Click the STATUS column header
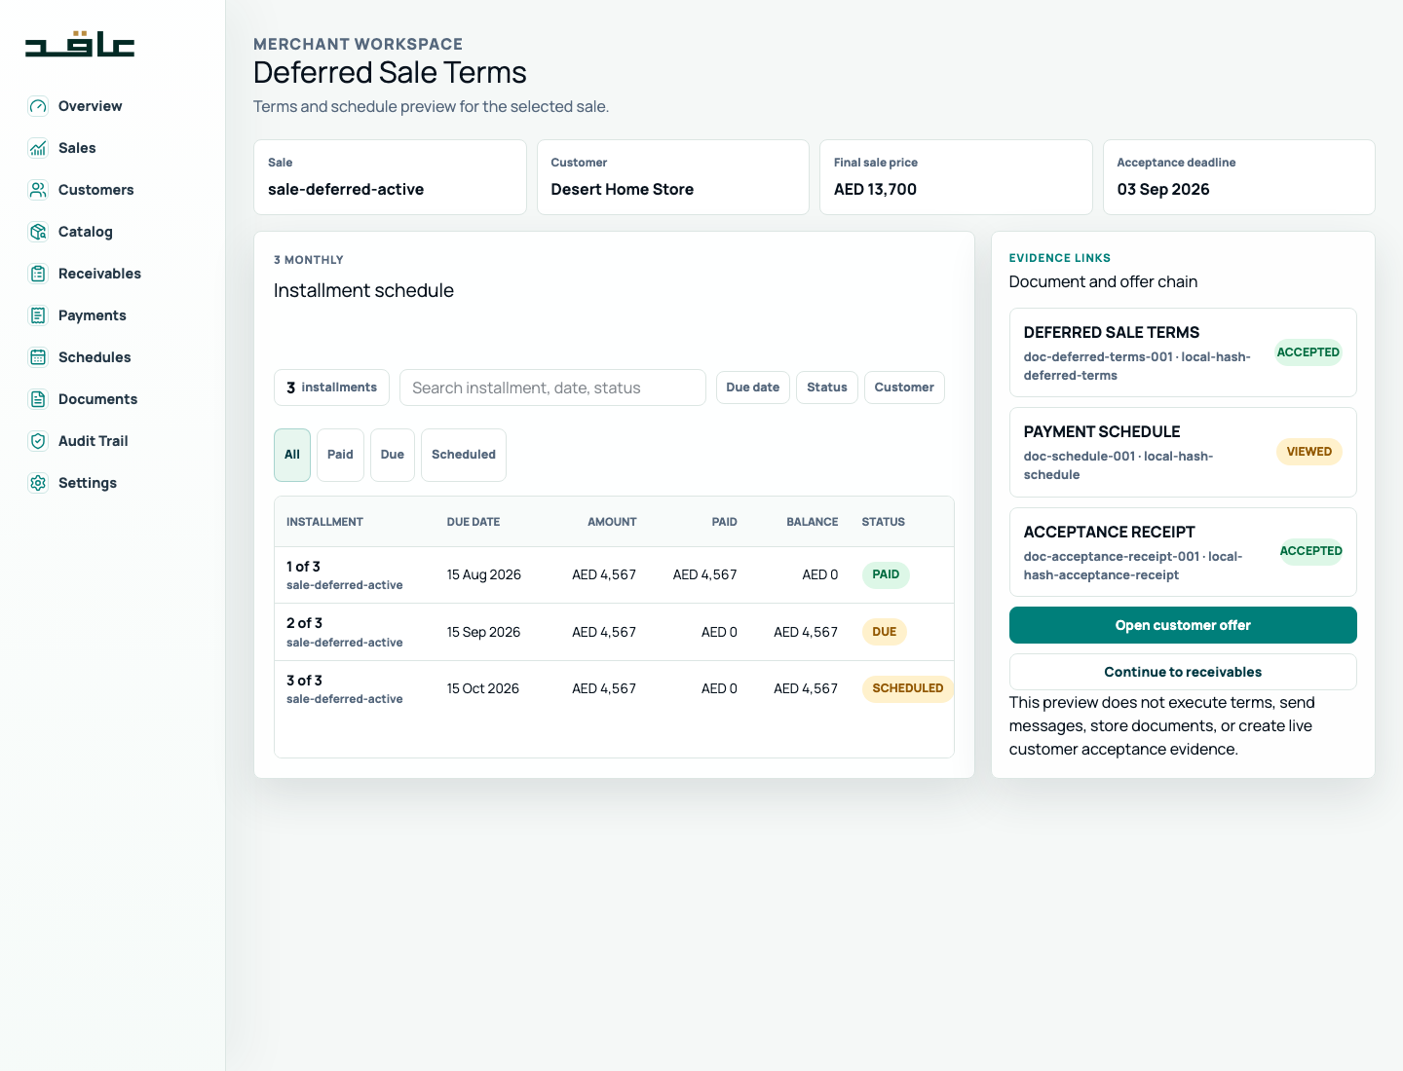Viewport: 1403px width, 1071px height. tap(884, 522)
